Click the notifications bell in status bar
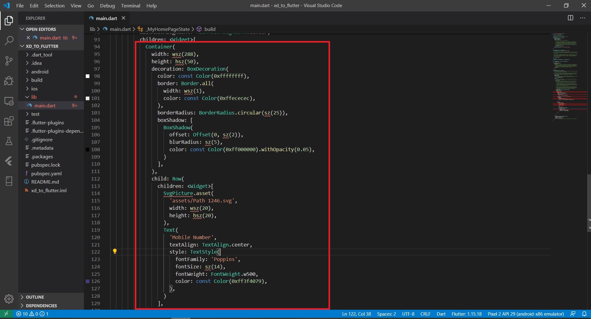 pyautogui.click(x=585, y=314)
